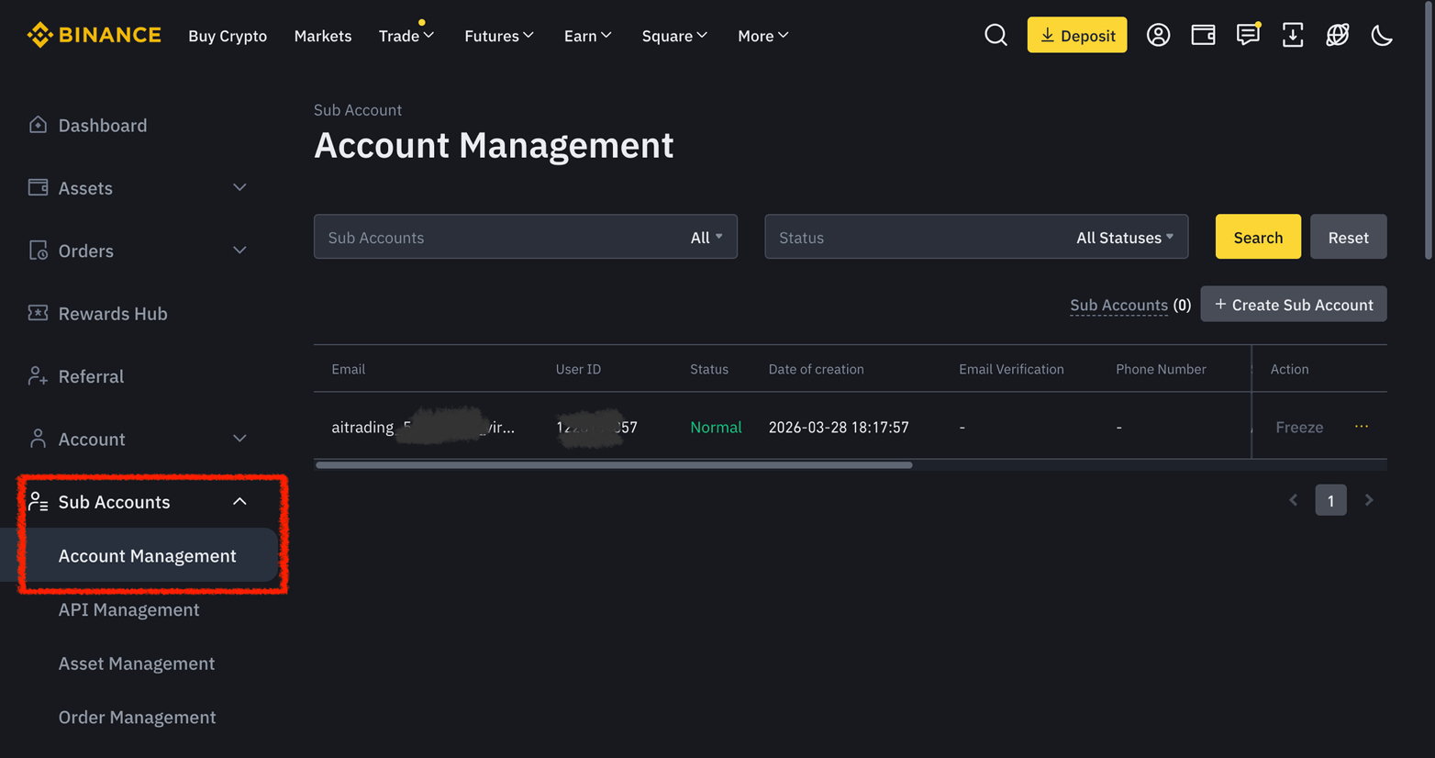Open the All Statuses dropdown
Viewport: 1435px width, 758px height.
click(x=1125, y=238)
